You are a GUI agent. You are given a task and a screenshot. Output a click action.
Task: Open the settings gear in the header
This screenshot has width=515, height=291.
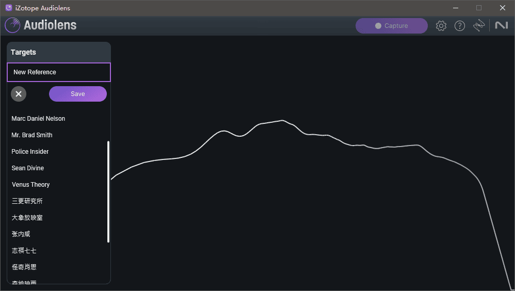(441, 26)
